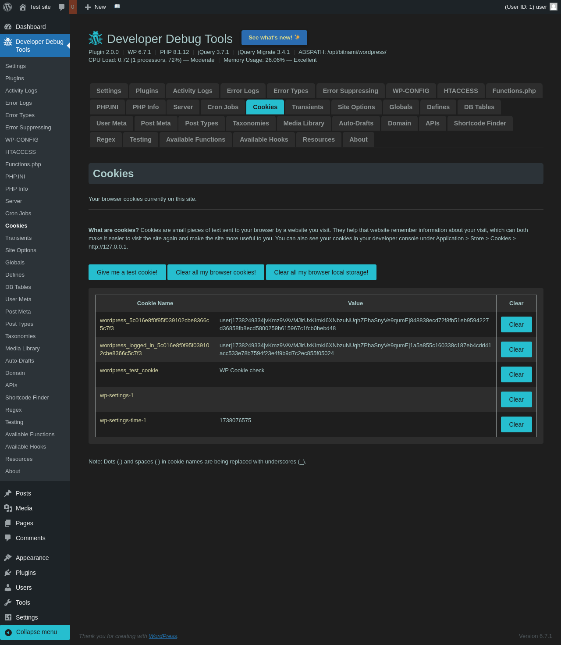Select Site Options in the sidebar submenu
The width and height of the screenshot is (561, 645).
pyautogui.click(x=21, y=250)
